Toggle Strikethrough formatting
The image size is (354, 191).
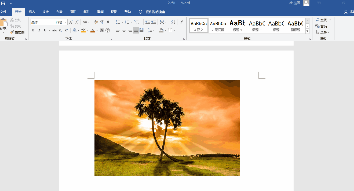click(x=54, y=30)
